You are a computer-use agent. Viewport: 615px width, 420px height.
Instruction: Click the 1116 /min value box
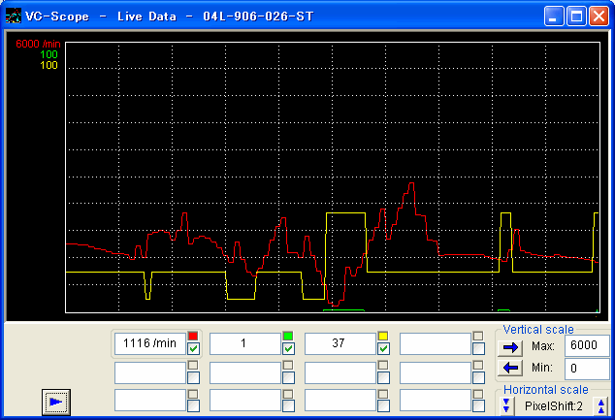(149, 343)
